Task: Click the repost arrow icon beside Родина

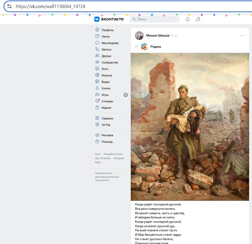Action: click(x=137, y=47)
